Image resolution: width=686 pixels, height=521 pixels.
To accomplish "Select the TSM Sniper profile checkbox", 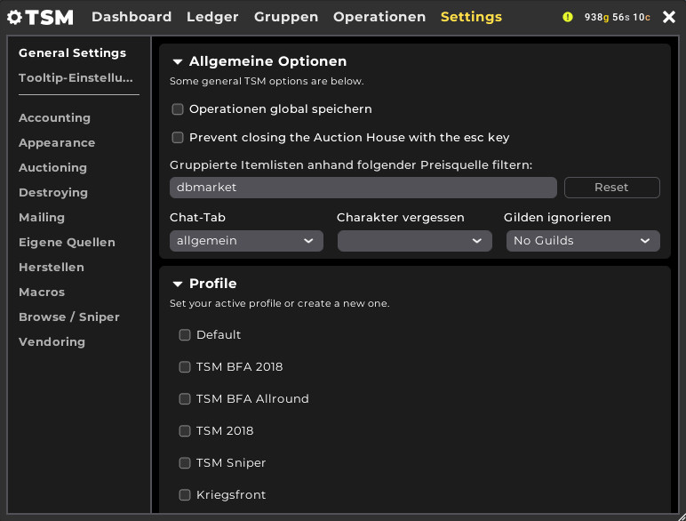I will point(185,463).
